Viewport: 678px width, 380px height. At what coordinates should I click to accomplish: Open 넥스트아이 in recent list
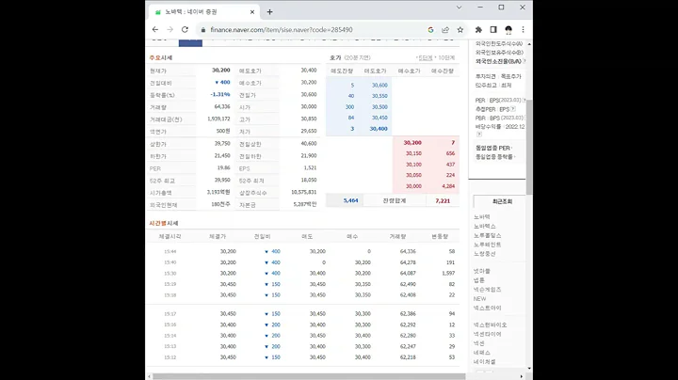[488, 308]
